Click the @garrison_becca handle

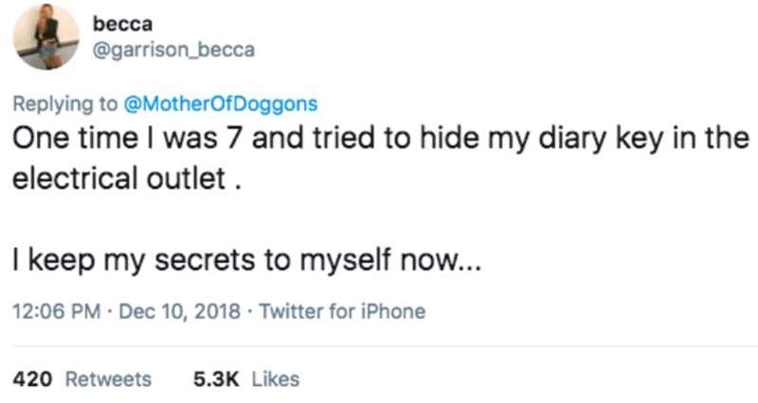[x=173, y=50]
